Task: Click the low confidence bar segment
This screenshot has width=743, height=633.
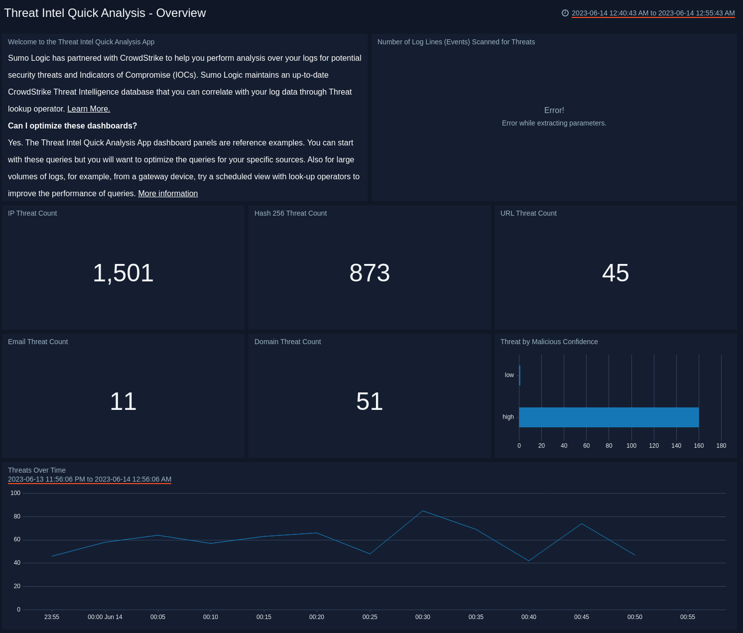Action: point(520,375)
